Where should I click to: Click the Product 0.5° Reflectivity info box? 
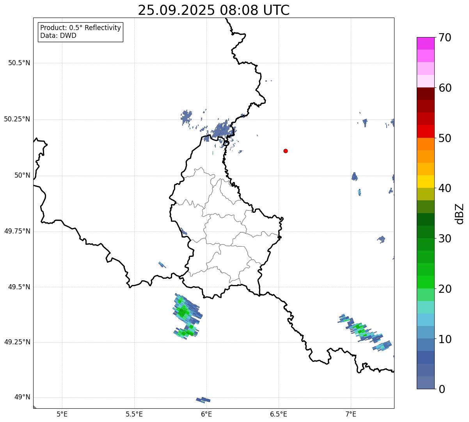(80, 32)
